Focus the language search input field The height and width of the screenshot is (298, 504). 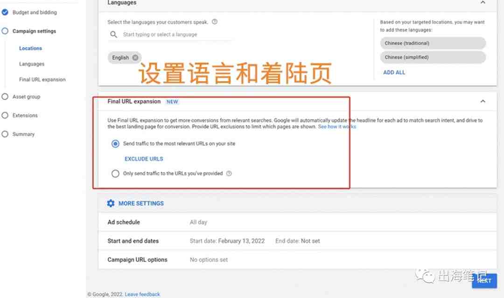[x=177, y=35]
